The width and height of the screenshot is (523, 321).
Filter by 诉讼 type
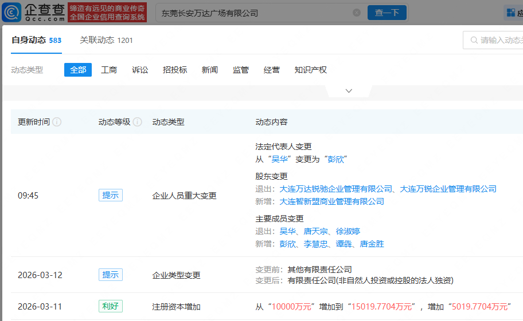coord(140,70)
